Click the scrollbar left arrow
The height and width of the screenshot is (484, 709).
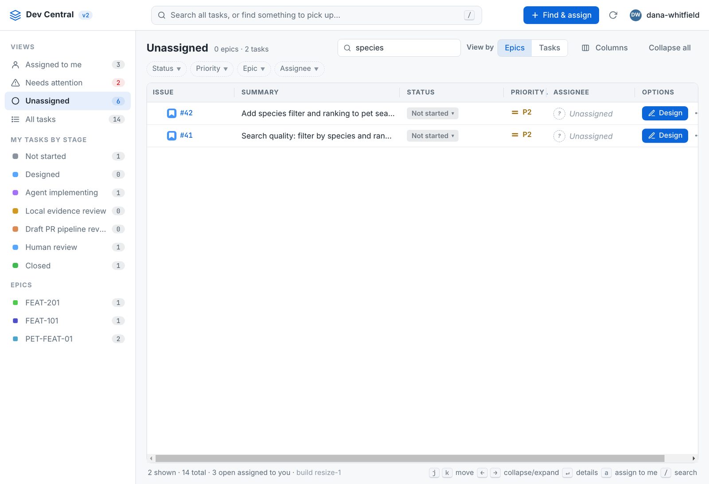click(151, 458)
